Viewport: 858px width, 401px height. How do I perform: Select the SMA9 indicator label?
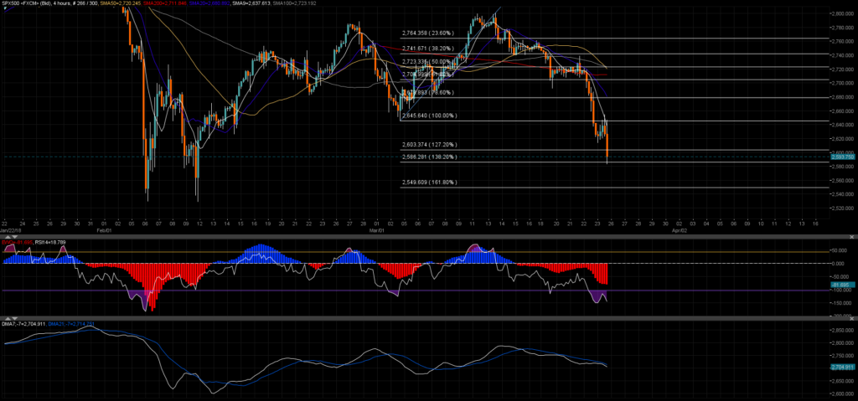[x=250, y=3]
